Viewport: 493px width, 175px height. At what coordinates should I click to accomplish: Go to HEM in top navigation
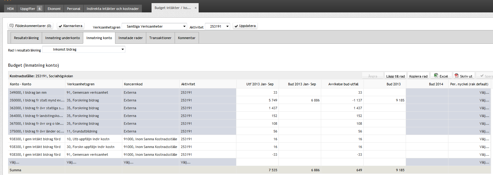tap(10, 9)
